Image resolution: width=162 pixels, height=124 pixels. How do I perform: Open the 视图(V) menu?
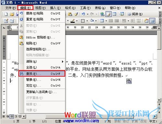40,8
